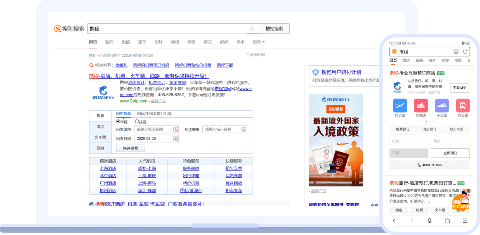Tap the 订酒店 building icon
Screen dimensions: 480x235
tap(421, 106)
